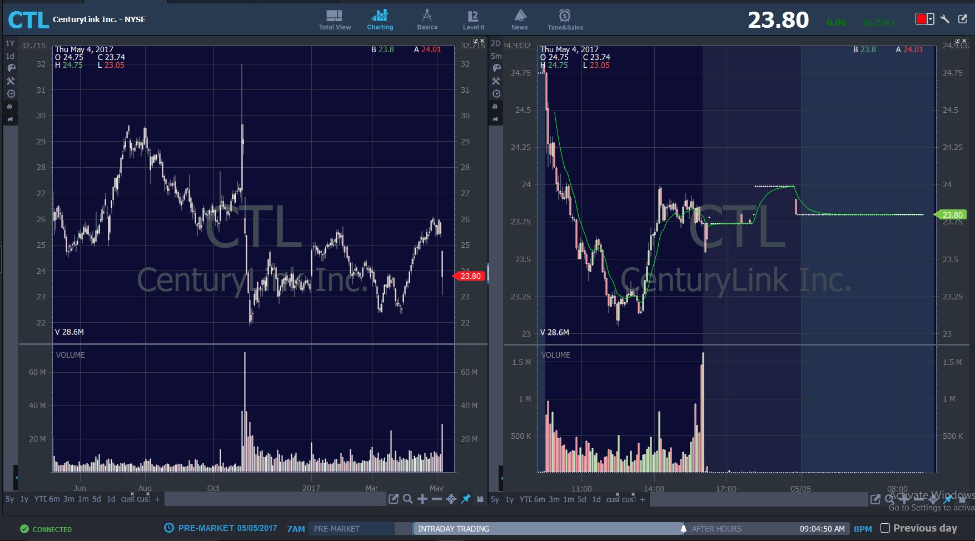The height and width of the screenshot is (541, 975).
Task: Click the red color swatch in header
Action: 921,19
